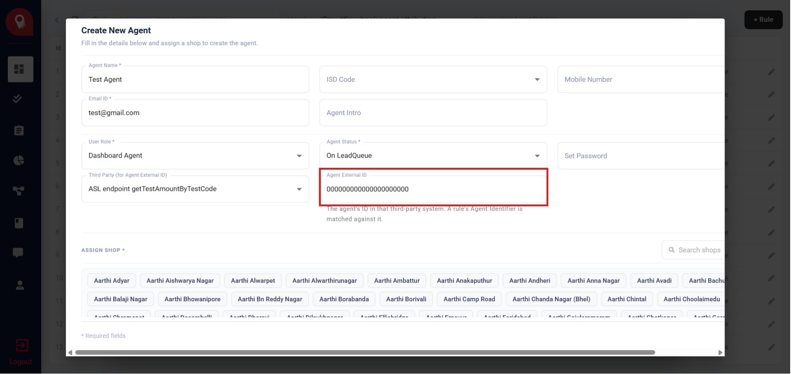
Task: Click the edit pencil icon in row 13
Action: point(771,347)
